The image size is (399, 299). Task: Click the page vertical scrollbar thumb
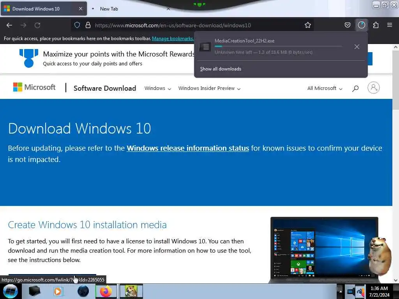[x=395, y=80]
